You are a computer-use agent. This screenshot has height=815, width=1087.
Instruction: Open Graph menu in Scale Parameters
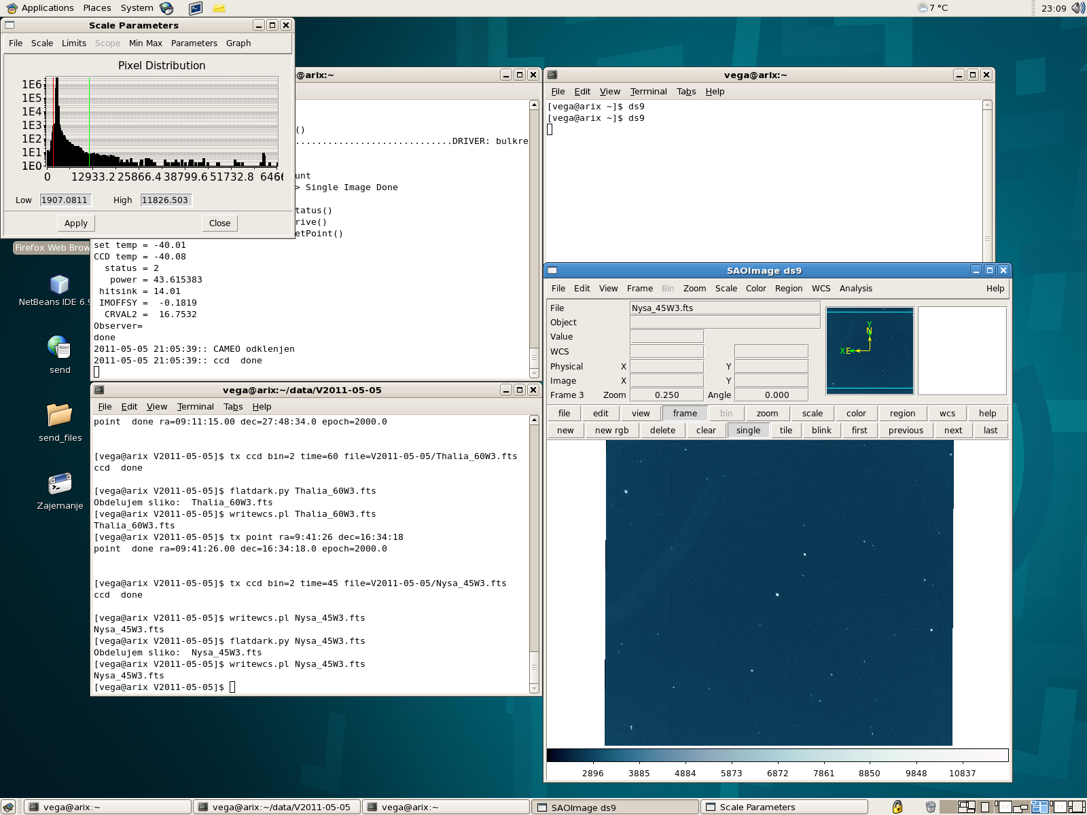[x=238, y=43]
